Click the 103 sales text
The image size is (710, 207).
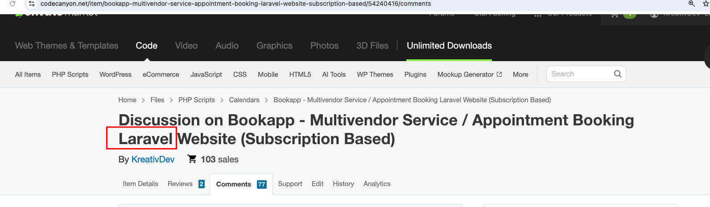(219, 159)
